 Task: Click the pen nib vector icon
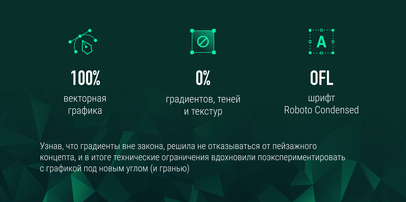click(x=87, y=47)
